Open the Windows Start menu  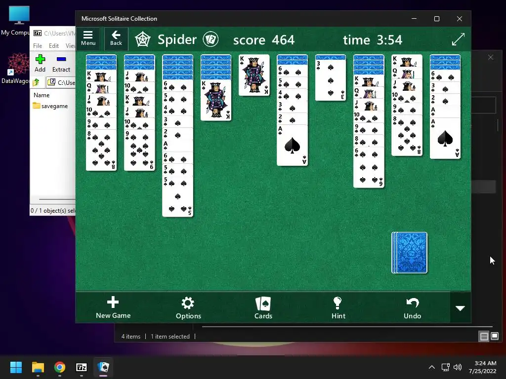click(16, 367)
